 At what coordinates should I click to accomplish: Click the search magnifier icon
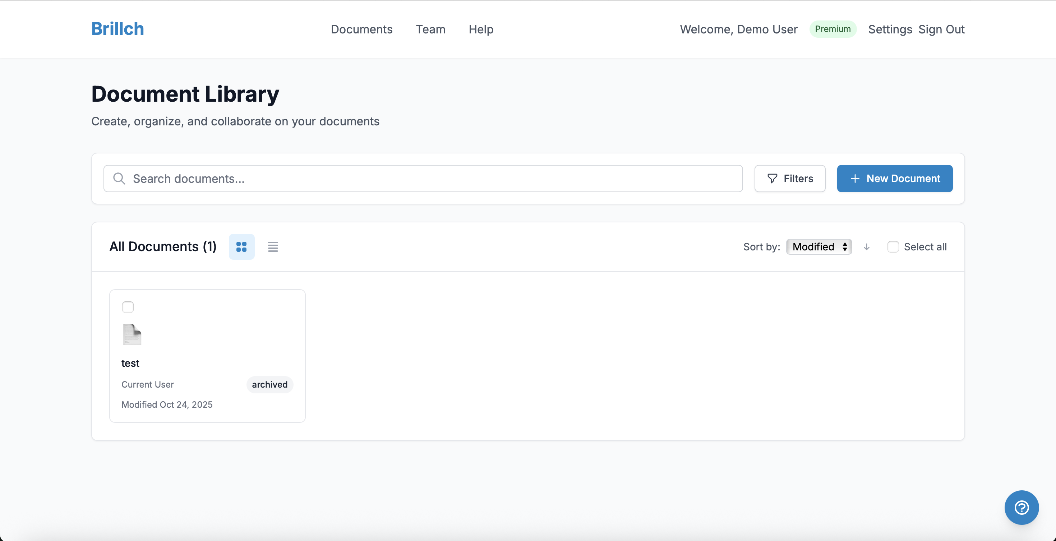(119, 179)
